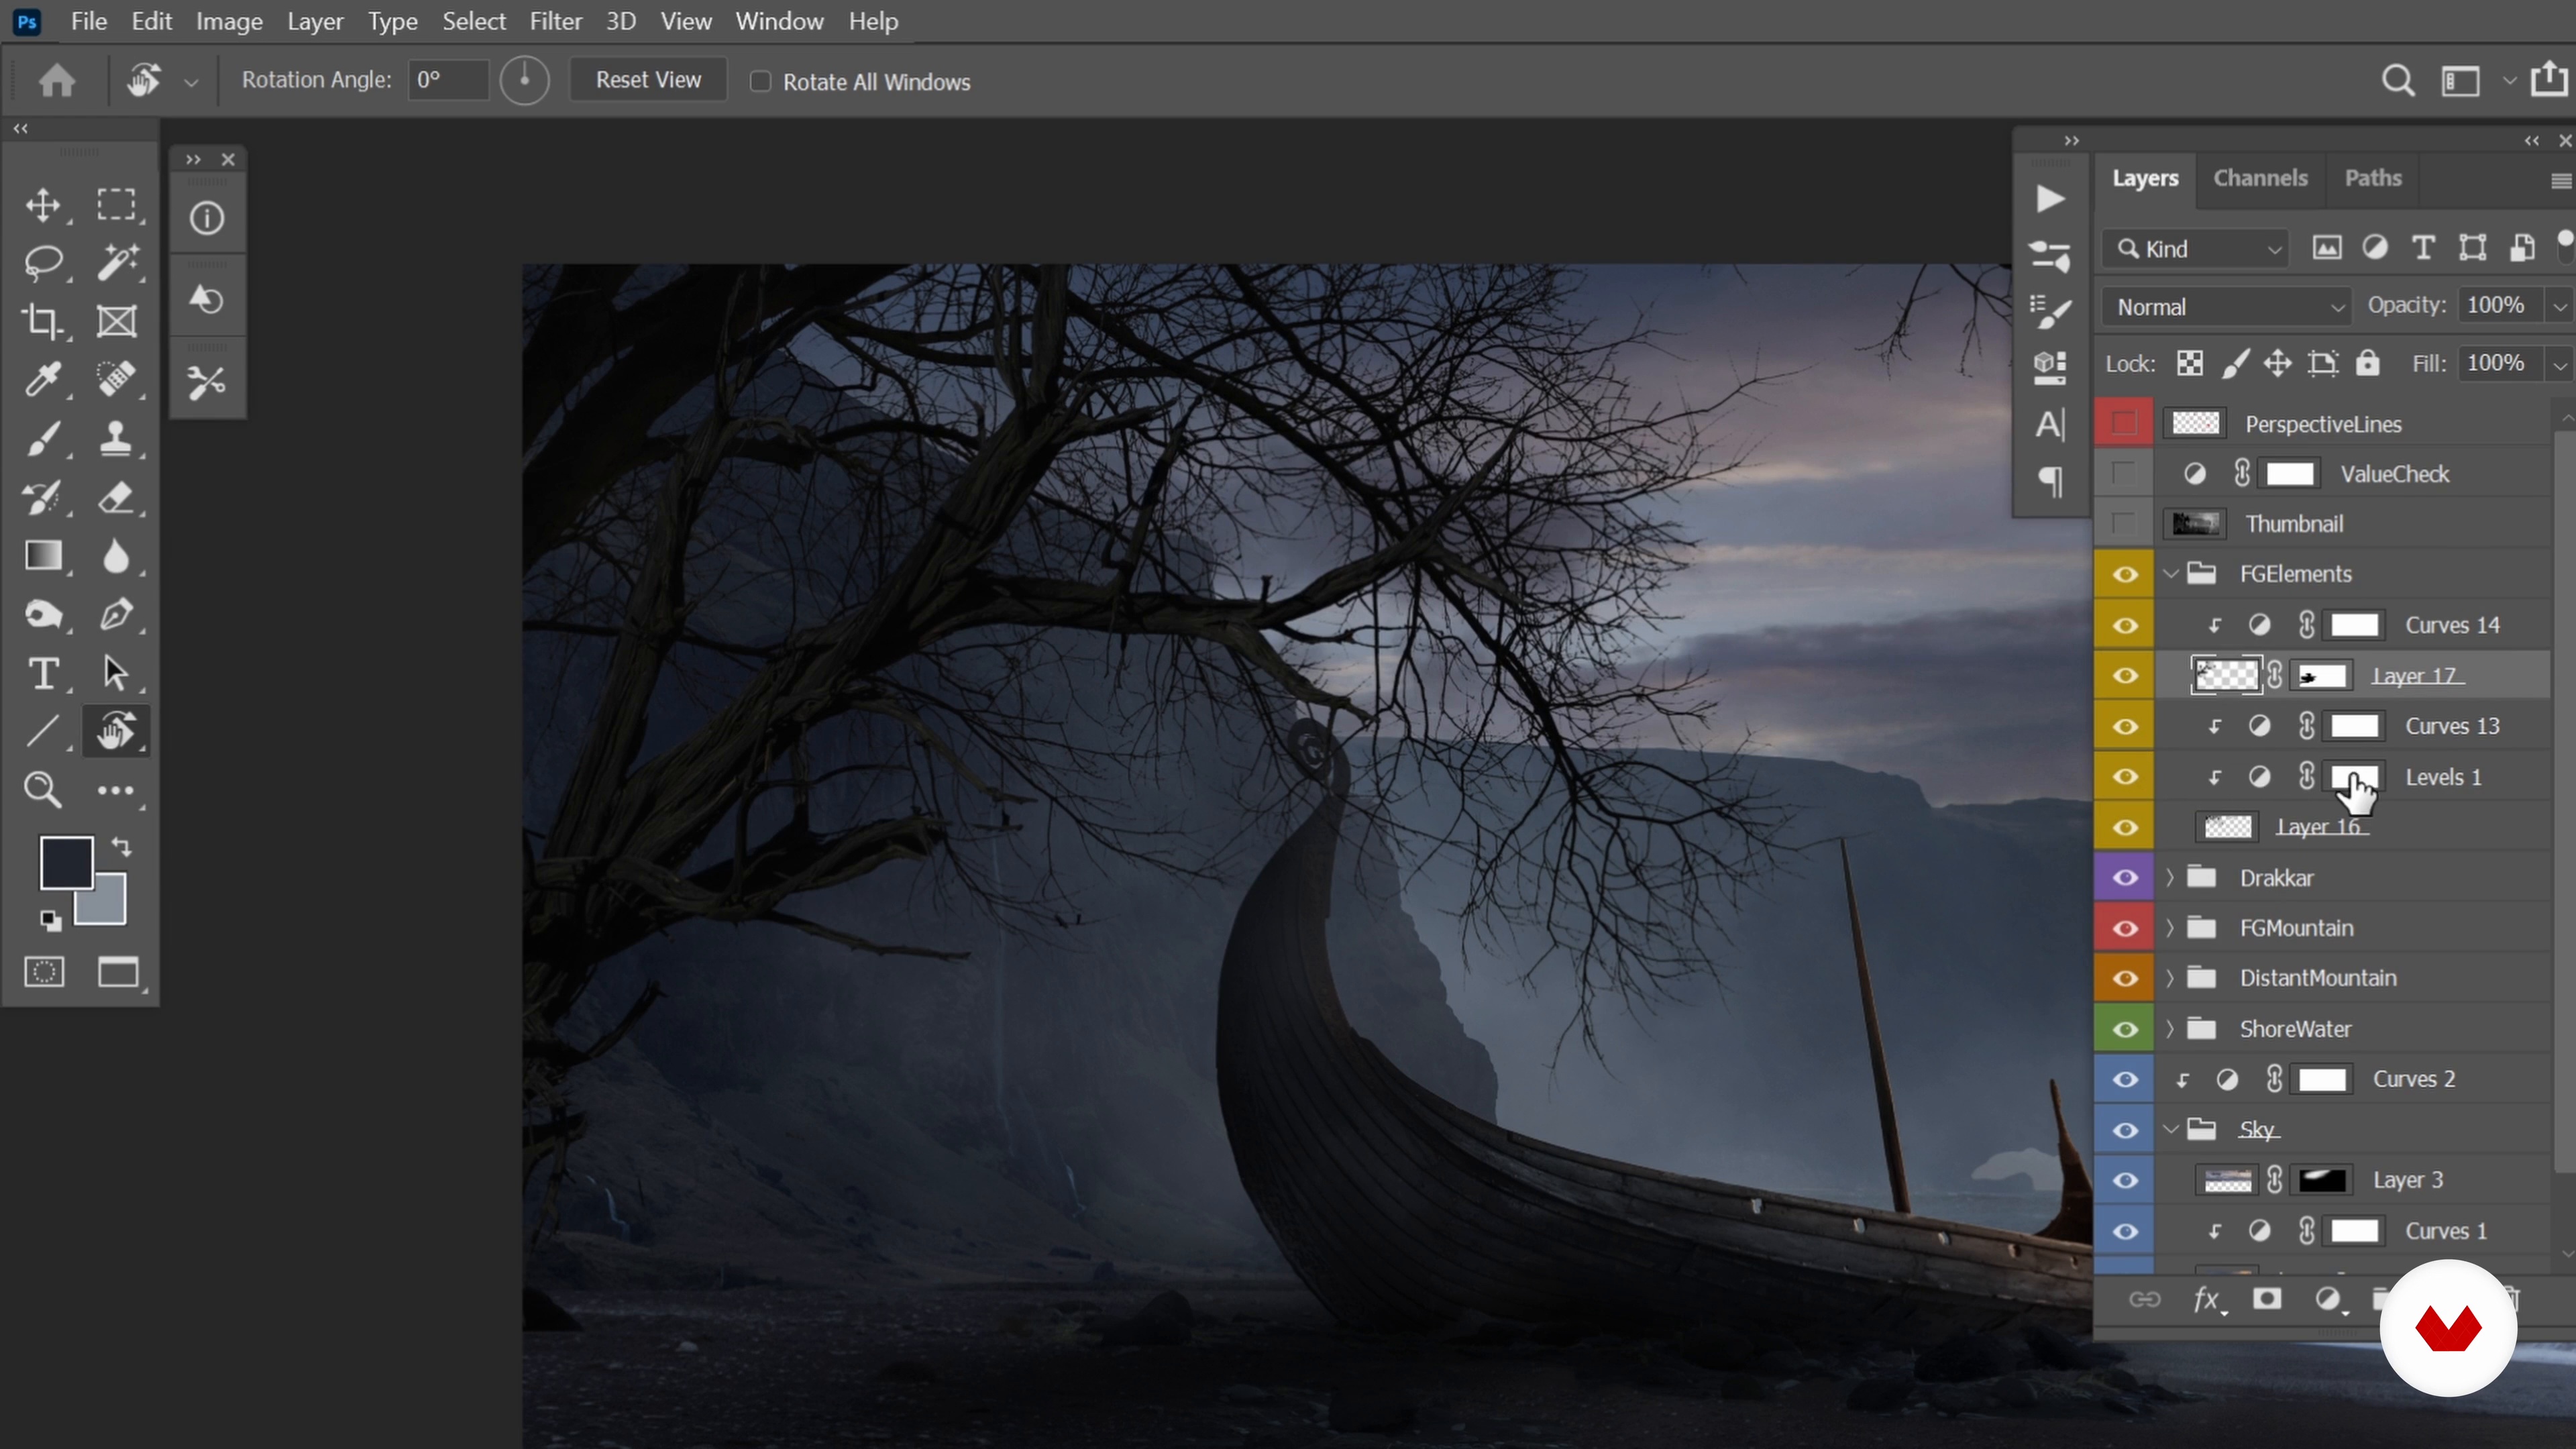Open the Image menu
This screenshot has height=1449, width=2576.
[x=229, y=21]
